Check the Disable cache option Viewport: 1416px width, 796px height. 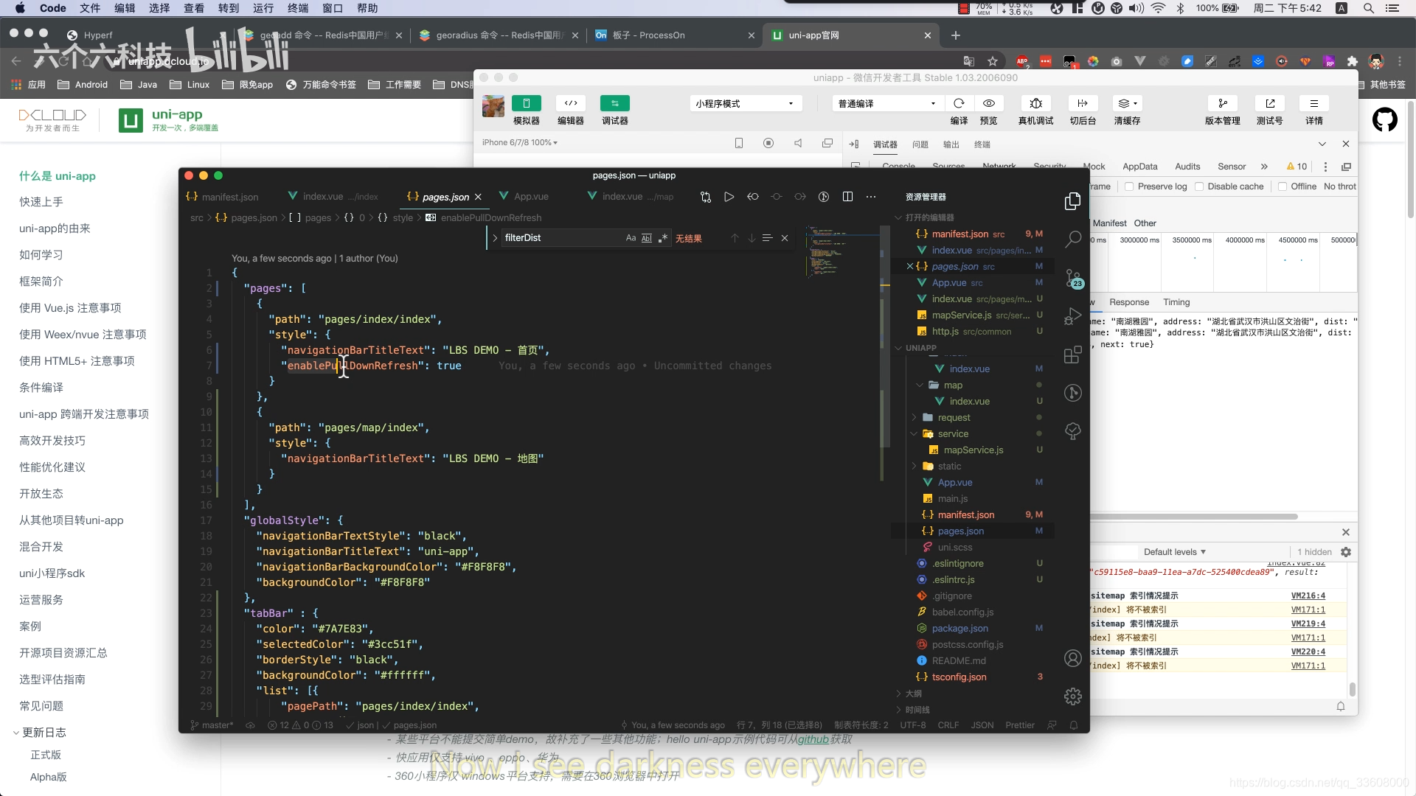coord(1199,186)
